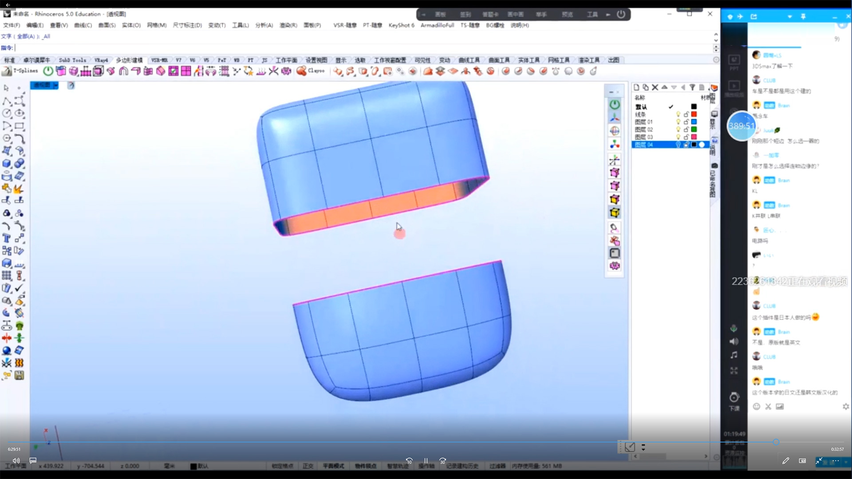Click the pointer select tool in left sidebar

click(6, 88)
